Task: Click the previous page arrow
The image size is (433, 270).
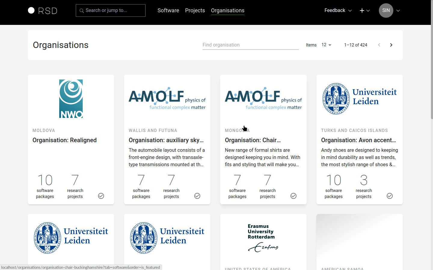Action: (379, 45)
